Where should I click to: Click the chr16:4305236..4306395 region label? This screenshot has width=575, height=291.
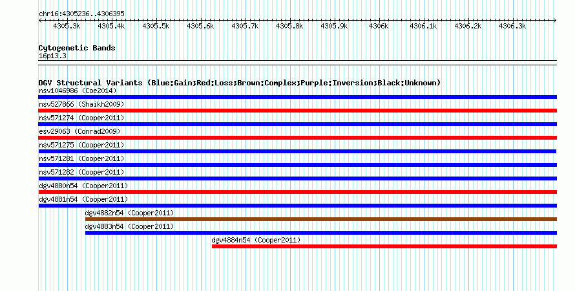(81, 14)
